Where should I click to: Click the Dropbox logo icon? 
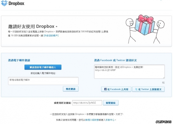point(4,3)
